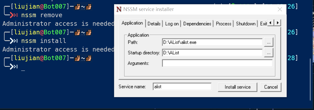
Task: Click the 'NSSM service installer' title text
Action: [149, 9]
